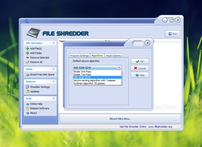Click the green plus icon for Add File(s)
Viewport: 202px width, 147px height.
click(x=27, y=49)
